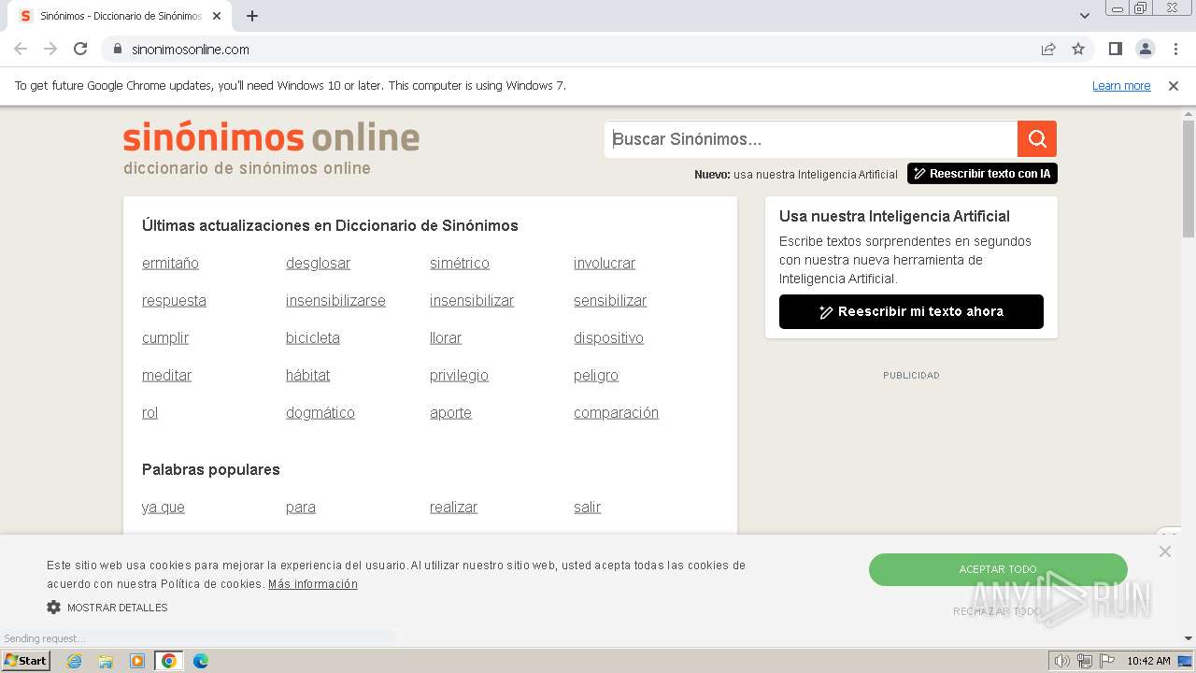Screen dimensions: 1196x673
Task: Open the popular word realizar
Action: pos(453,508)
